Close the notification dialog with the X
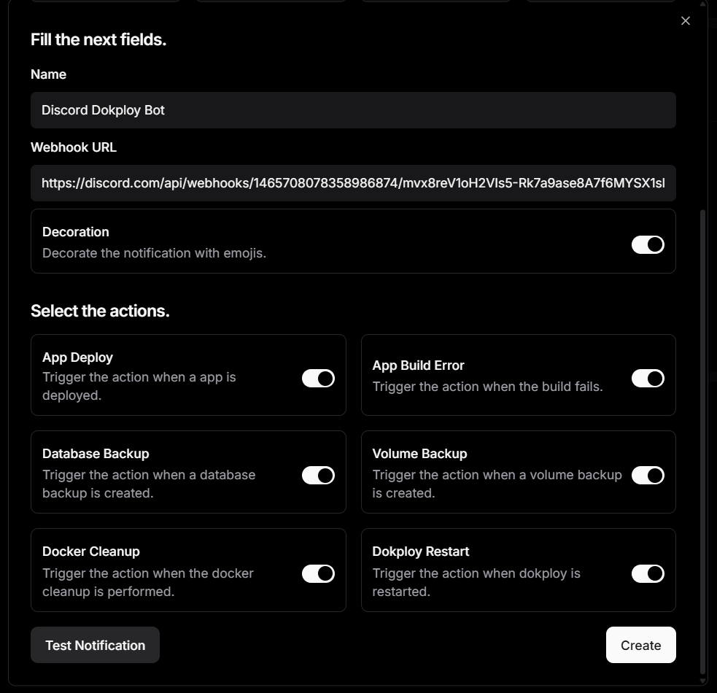This screenshot has height=693, width=717. point(685,21)
